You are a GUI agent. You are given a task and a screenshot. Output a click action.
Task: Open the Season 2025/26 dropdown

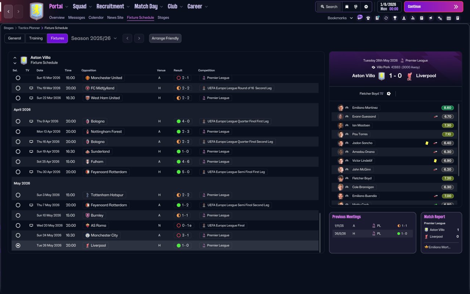pyautogui.click(x=94, y=38)
